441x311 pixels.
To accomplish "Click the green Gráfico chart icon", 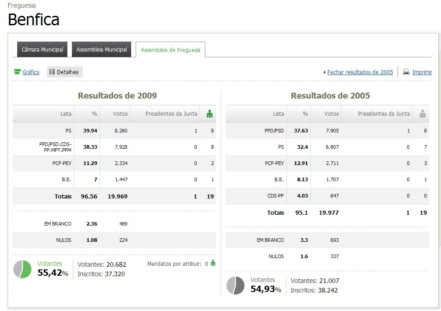I will 18,72.
